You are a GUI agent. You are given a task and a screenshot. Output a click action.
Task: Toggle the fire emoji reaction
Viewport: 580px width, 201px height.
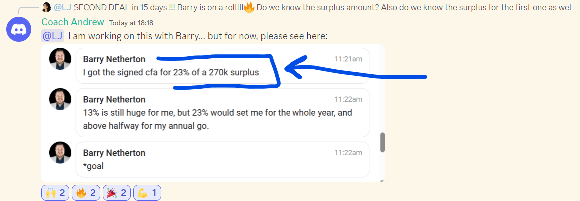[x=86, y=193]
